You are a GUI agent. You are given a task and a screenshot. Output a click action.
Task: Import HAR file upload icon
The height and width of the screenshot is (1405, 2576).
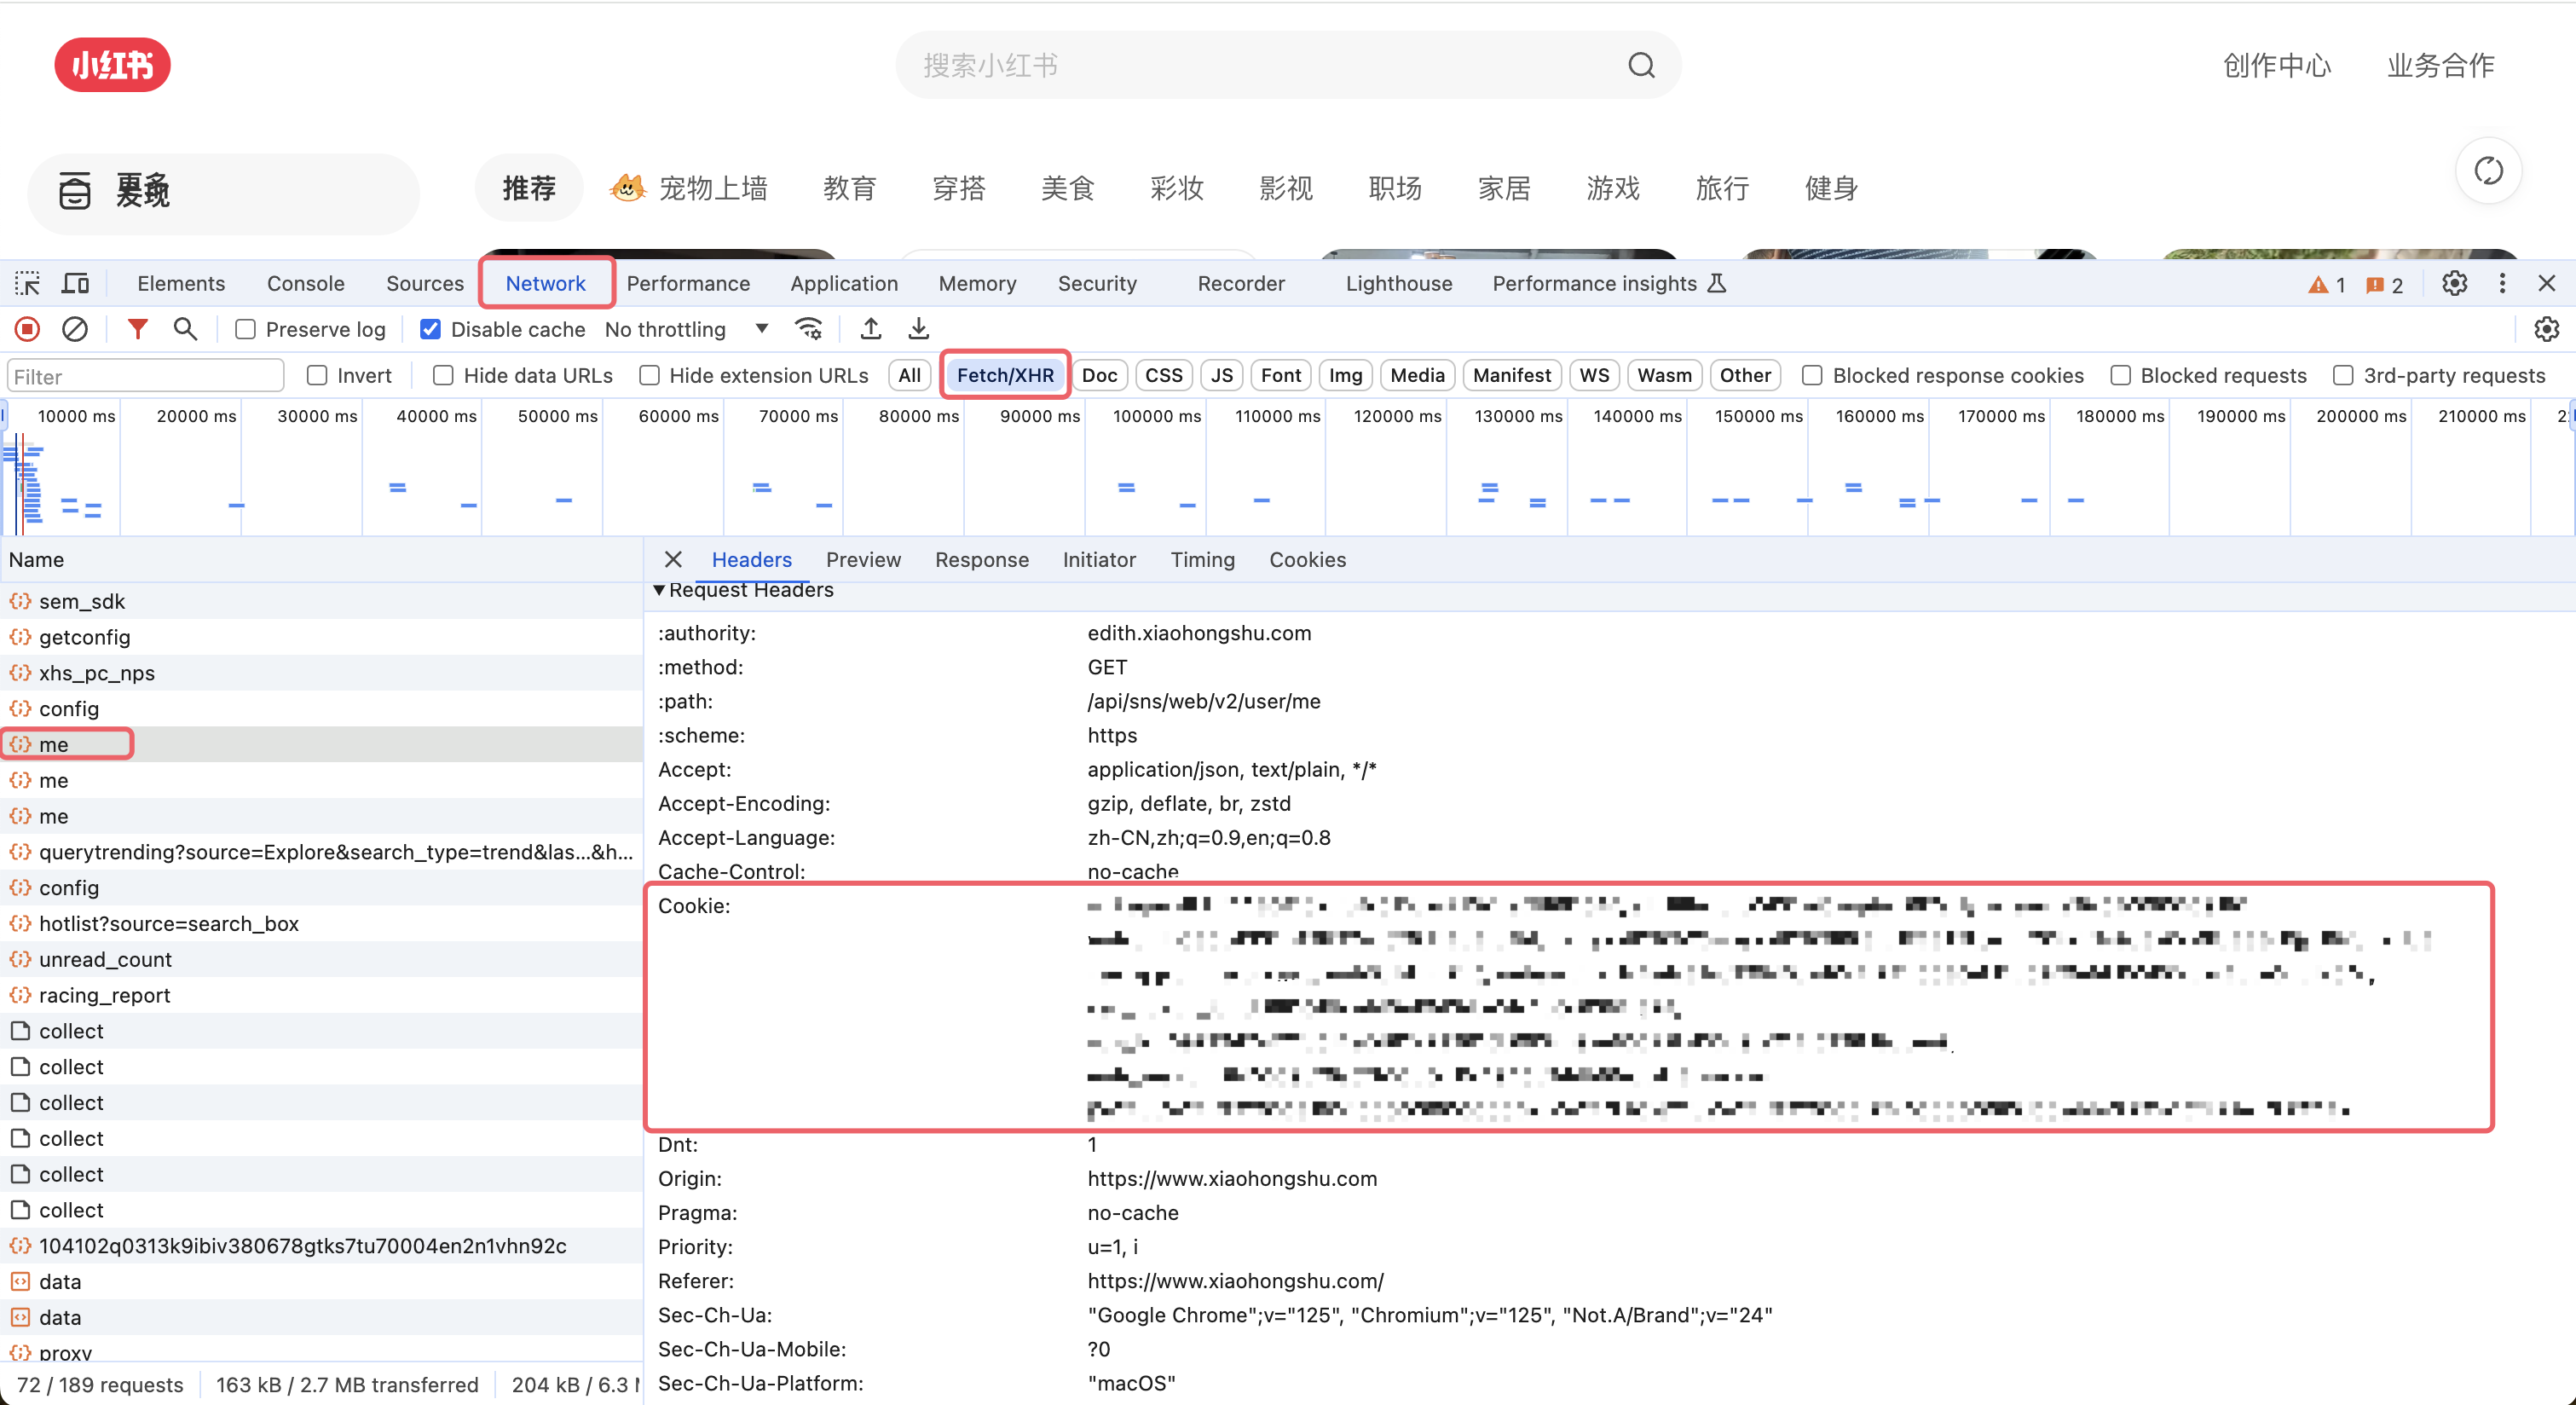click(x=871, y=329)
